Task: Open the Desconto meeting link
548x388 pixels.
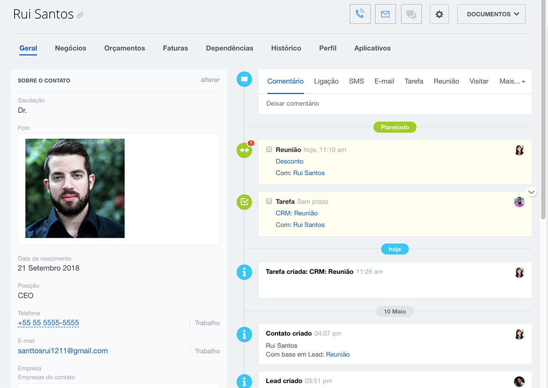Action: click(x=290, y=161)
